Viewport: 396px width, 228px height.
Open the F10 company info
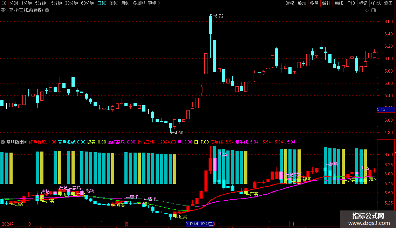tap(351, 3)
